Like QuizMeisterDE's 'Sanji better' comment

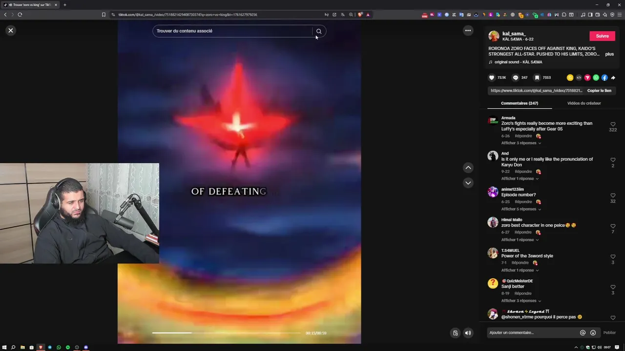coord(613,287)
